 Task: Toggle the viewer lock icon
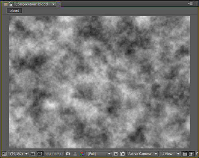10,4
